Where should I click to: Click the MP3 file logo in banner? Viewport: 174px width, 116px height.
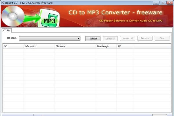49,18
